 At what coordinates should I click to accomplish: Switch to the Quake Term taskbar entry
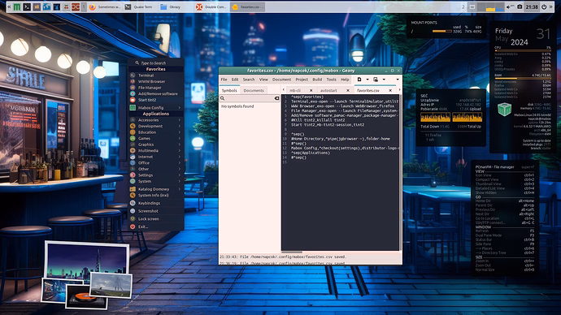tap(139, 6)
